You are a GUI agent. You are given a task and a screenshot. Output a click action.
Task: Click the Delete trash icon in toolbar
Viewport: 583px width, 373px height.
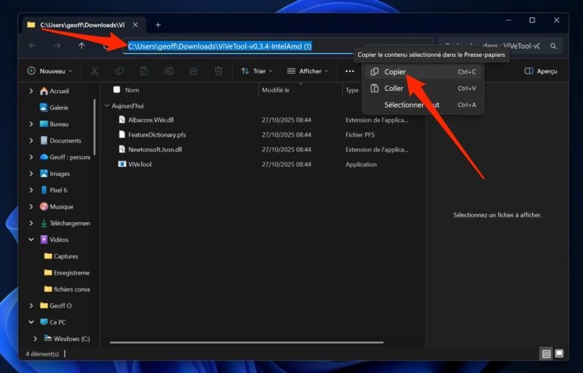point(219,71)
